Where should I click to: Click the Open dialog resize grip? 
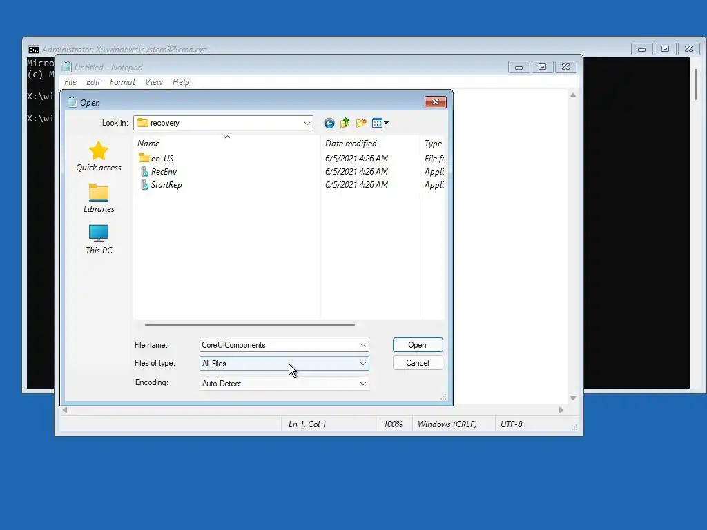click(443, 397)
